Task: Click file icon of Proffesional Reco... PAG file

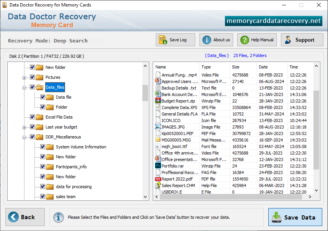Action: pos(158,172)
